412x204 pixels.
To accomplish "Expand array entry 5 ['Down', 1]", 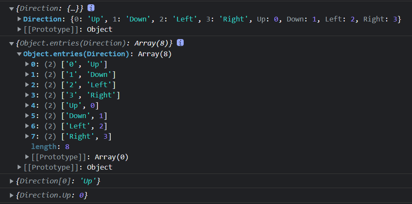I will coord(27,116).
